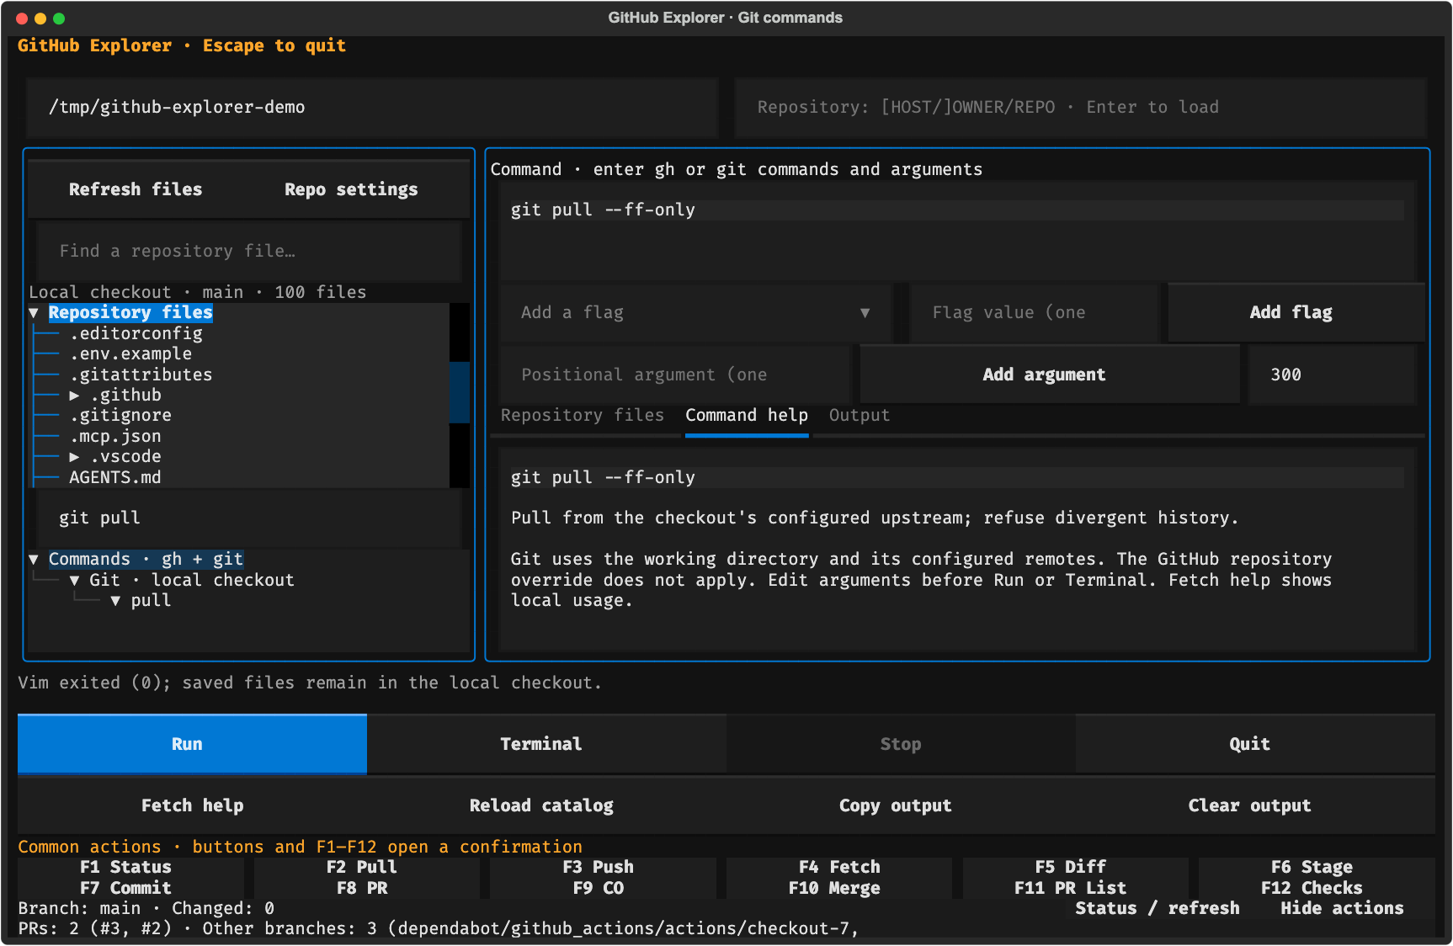
Task: Select .mcp.json in the file tree
Action: [x=115, y=437]
